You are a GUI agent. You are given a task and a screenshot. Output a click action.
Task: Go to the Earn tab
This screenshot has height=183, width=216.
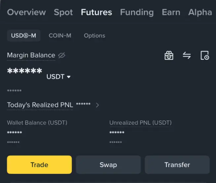[171, 13]
